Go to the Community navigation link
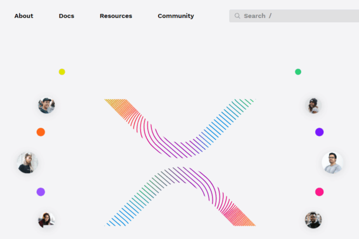359x239 pixels. [176, 16]
